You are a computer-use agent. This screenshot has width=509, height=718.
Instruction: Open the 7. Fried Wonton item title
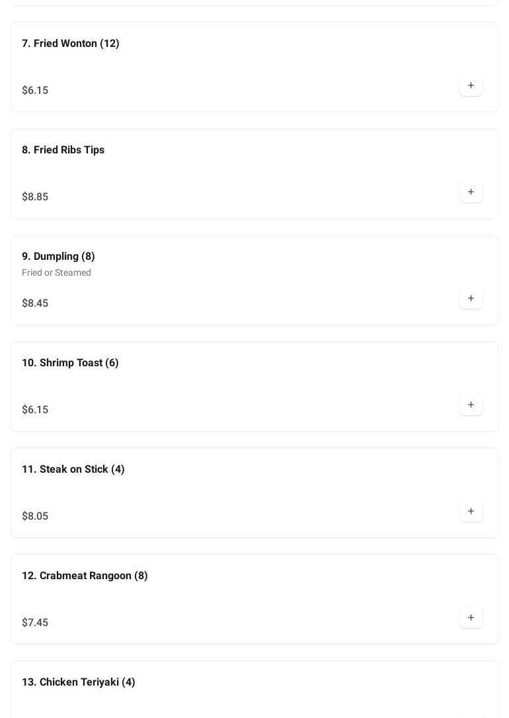71,44
